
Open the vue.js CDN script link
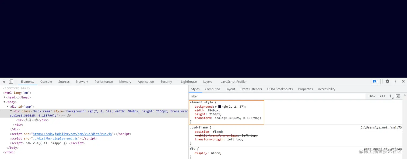tap(72, 134)
